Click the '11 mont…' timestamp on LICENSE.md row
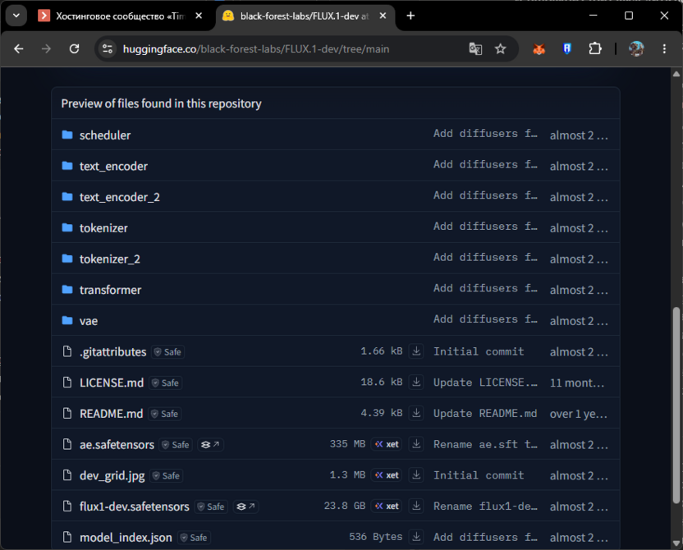The height and width of the screenshot is (550, 683). (x=577, y=383)
